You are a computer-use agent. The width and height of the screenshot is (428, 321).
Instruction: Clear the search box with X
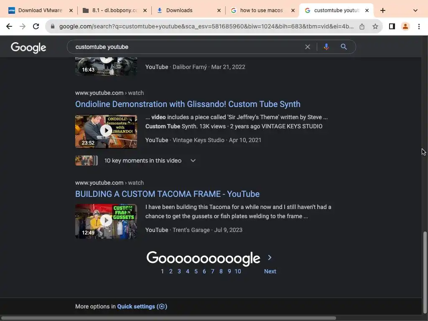point(308,47)
